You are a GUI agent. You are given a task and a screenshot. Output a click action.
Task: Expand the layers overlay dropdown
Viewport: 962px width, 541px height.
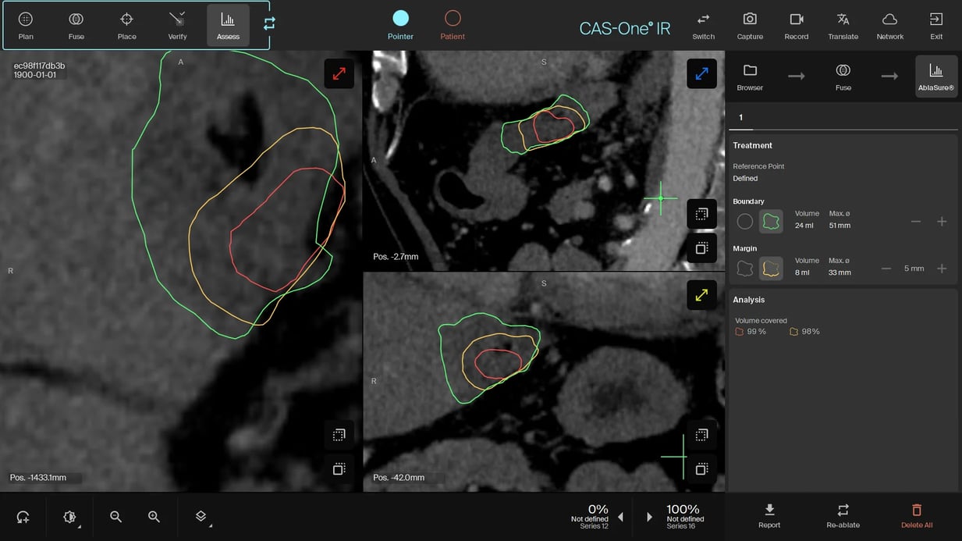[x=201, y=517]
